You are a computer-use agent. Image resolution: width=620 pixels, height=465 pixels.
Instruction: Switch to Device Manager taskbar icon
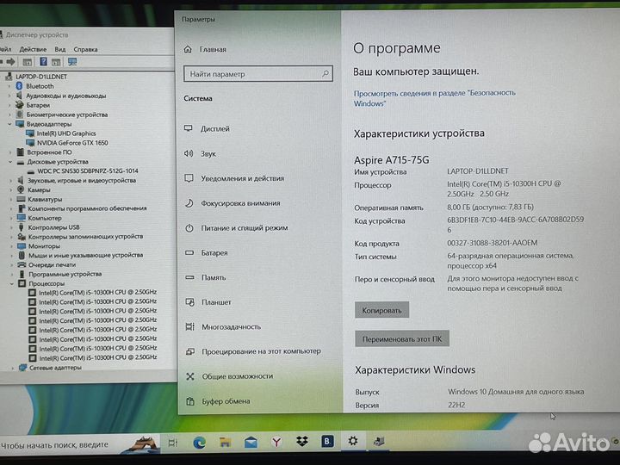(x=379, y=441)
